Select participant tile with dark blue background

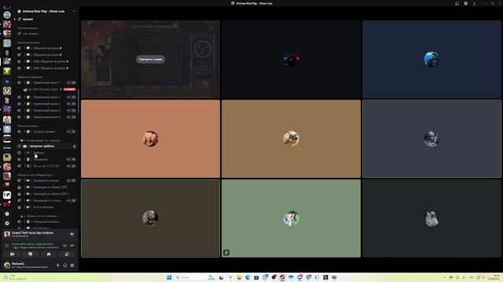tap(431, 60)
